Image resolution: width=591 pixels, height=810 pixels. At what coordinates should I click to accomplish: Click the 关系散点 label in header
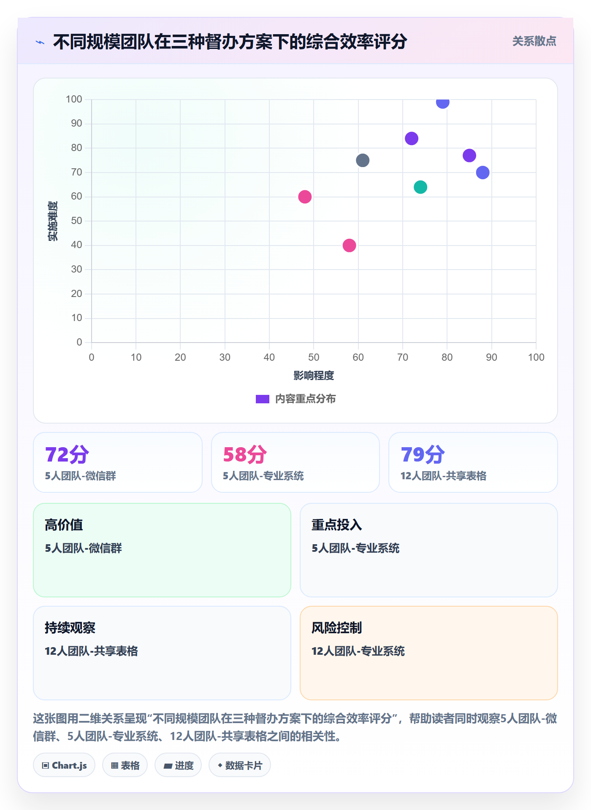pyautogui.click(x=534, y=41)
